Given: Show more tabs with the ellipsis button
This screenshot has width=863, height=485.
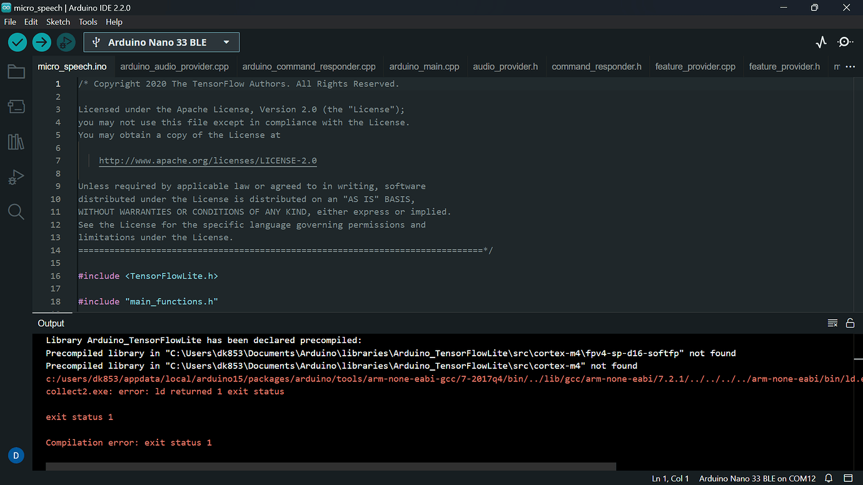Looking at the screenshot, I should point(850,66).
